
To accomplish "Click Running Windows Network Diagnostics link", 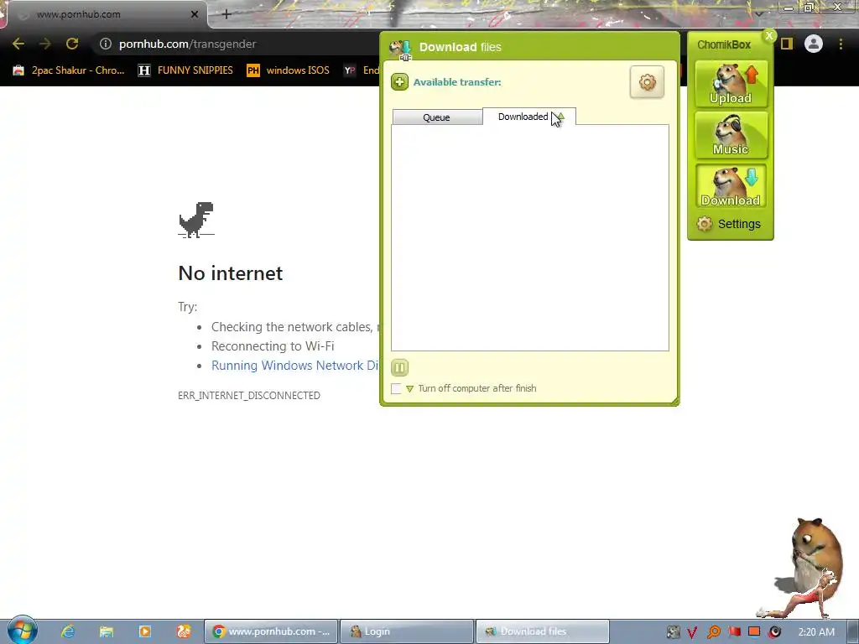I will point(295,366).
